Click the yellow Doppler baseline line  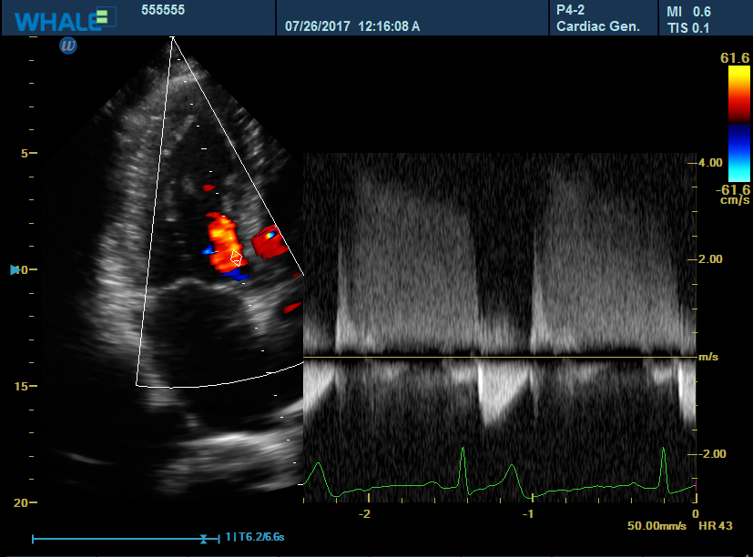pyautogui.click(x=499, y=357)
